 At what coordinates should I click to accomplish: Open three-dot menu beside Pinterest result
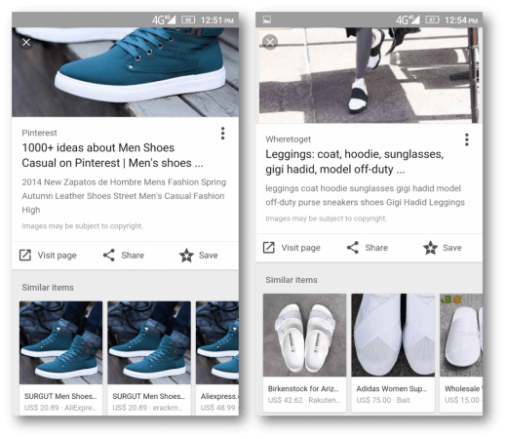click(222, 134)
